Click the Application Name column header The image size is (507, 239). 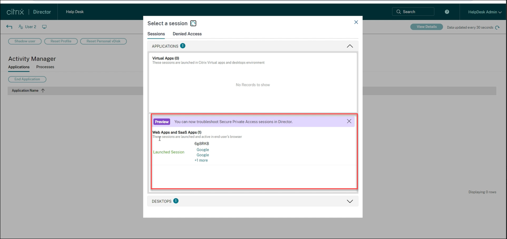25,90
